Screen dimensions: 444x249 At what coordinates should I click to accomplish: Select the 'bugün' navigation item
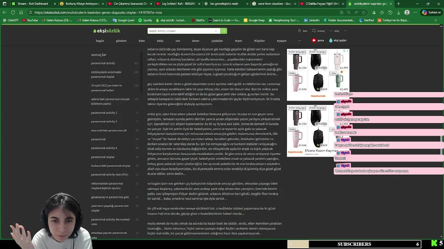pos(100,41)
